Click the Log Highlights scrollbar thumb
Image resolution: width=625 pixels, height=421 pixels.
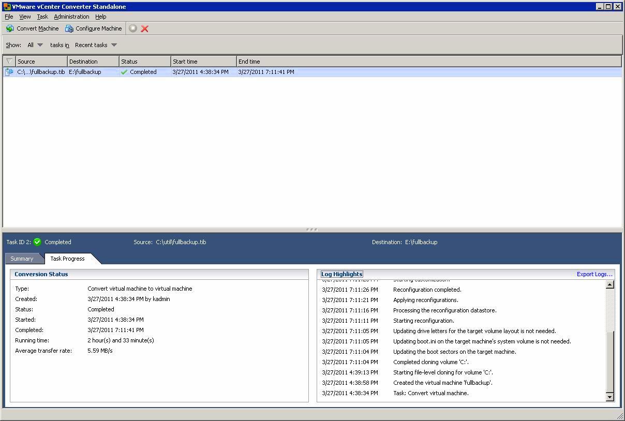(x=609, y=362)
